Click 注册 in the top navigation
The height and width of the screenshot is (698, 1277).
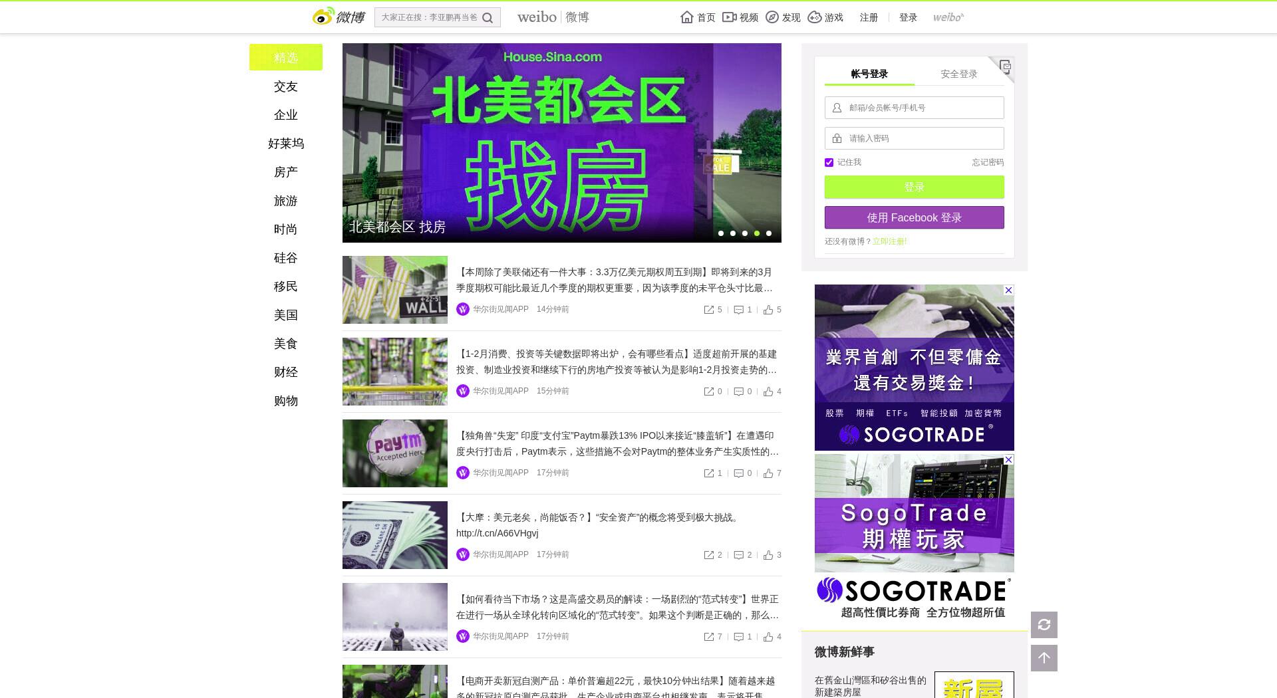click(869, 17)
